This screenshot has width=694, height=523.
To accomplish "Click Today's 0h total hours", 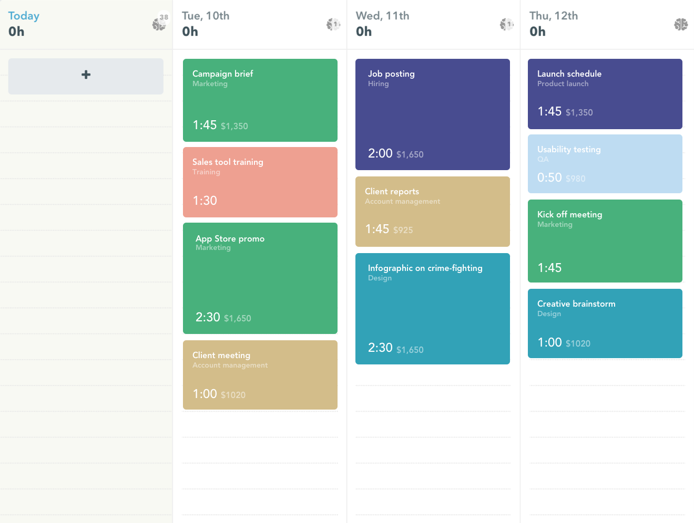I will [x=16, y=32].
